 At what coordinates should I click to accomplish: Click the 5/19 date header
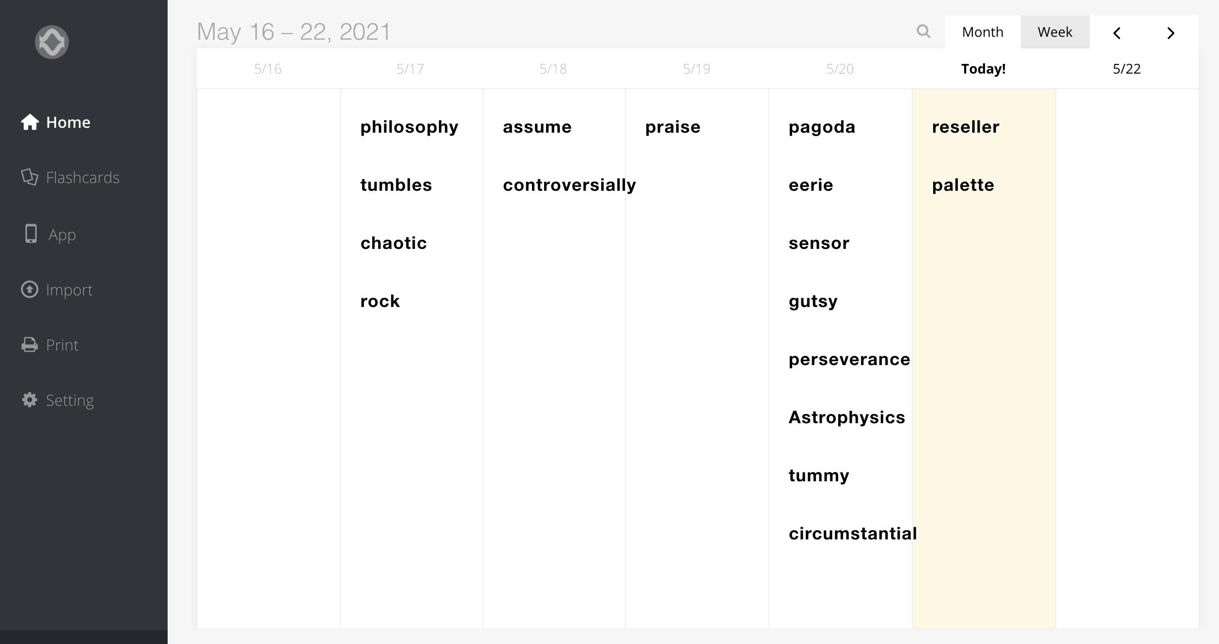click(697, 68)
